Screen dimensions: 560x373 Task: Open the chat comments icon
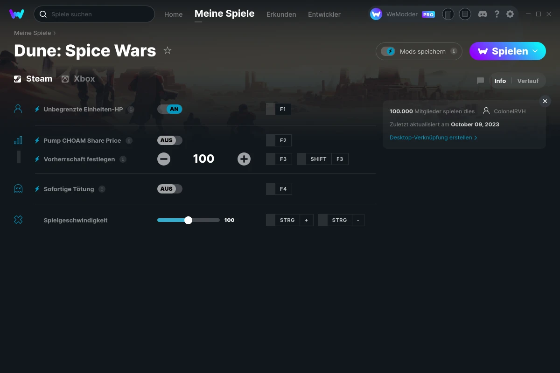tap(480, 81)
